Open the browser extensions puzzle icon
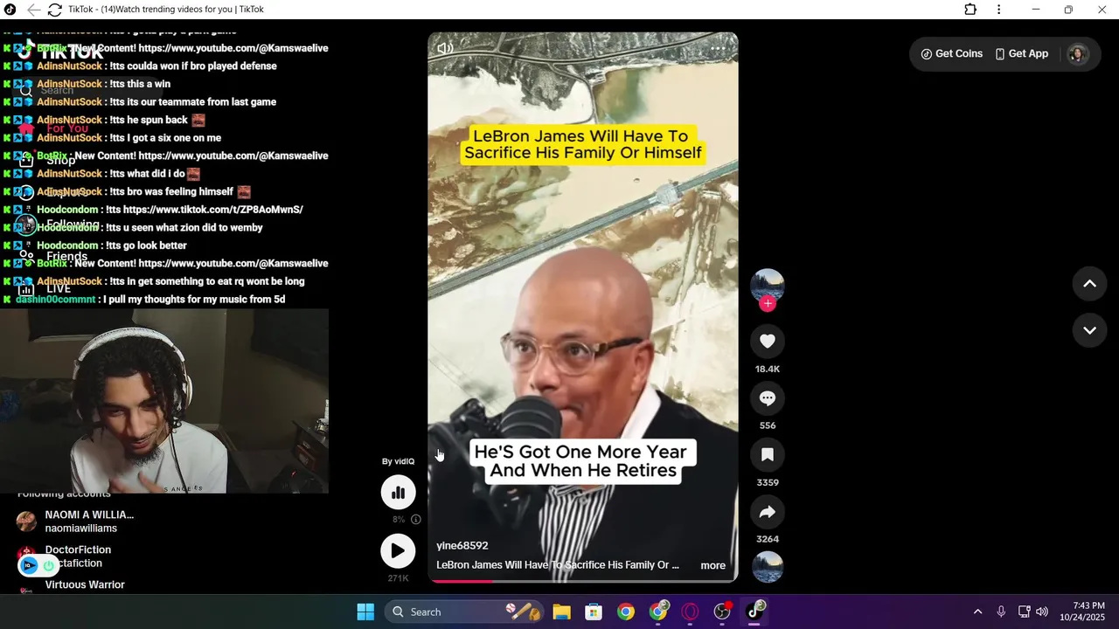 point(970,10)
